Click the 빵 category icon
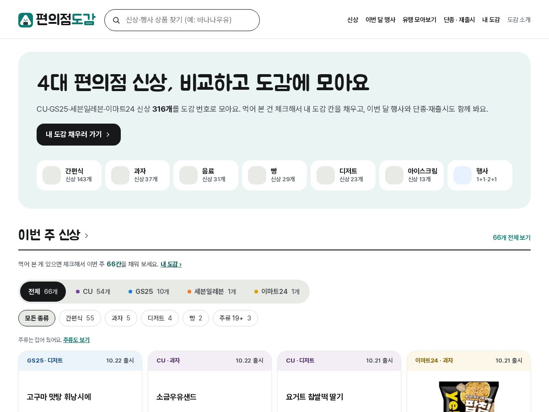549x412 pixels. 257,175
